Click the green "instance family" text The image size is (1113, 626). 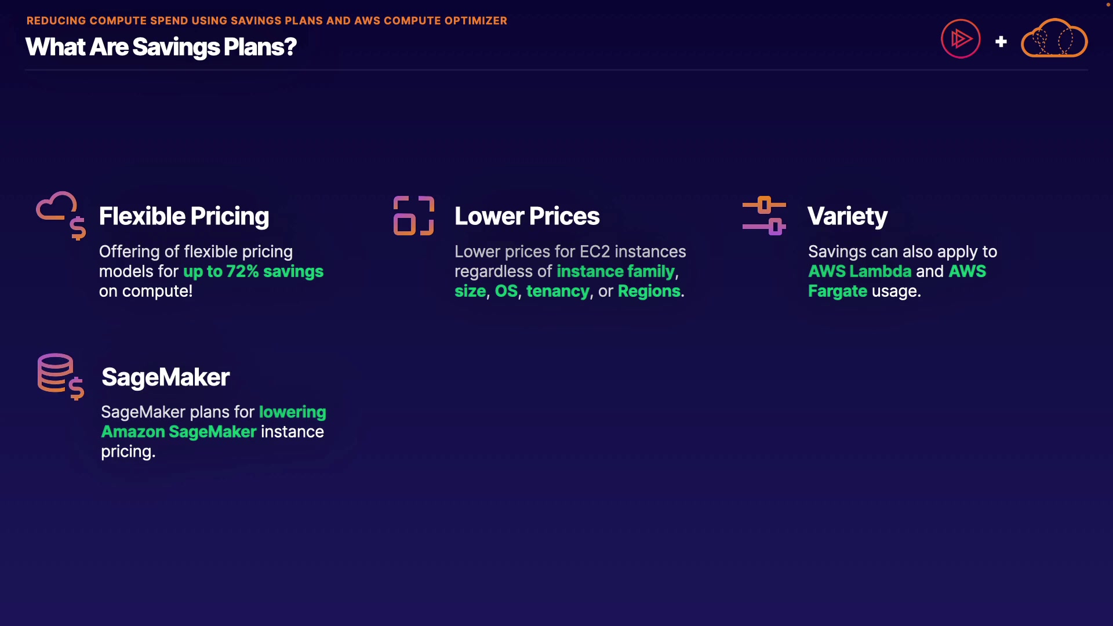tap(616, 271)
